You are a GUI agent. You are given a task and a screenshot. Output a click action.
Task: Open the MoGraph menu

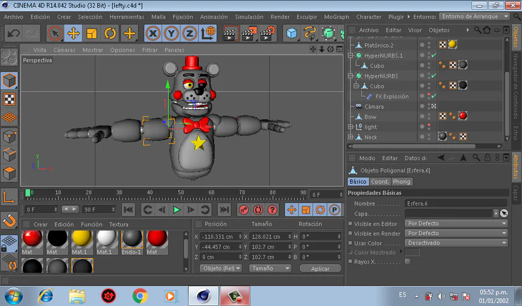pyautogui.click(x=336, y=17)
